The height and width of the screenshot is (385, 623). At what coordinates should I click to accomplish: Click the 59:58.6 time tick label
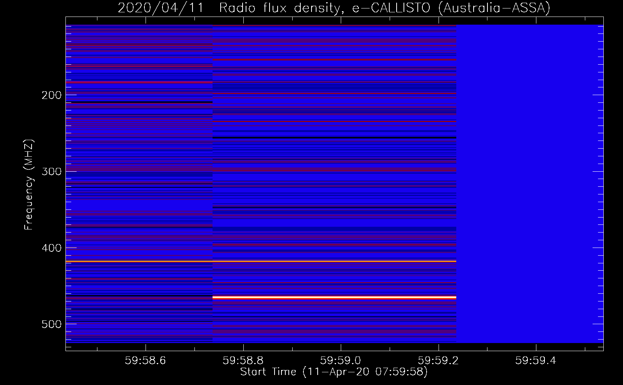145,360
